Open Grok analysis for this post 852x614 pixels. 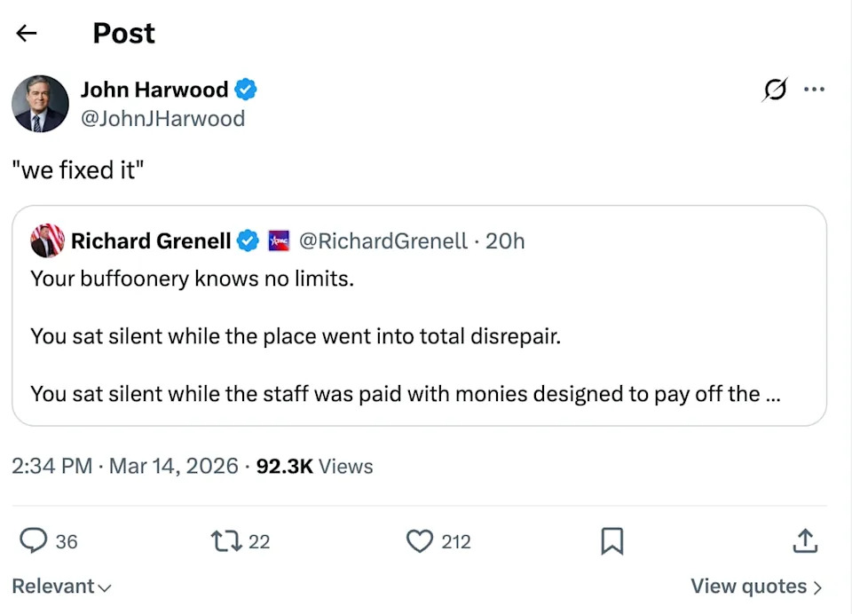[x=772, y=90]
